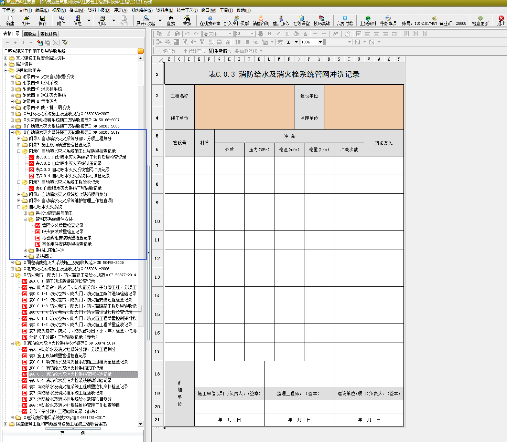This screenshot has width=507, height=442.
Task: Toggle bold formatting button
Action: point(269,34)
